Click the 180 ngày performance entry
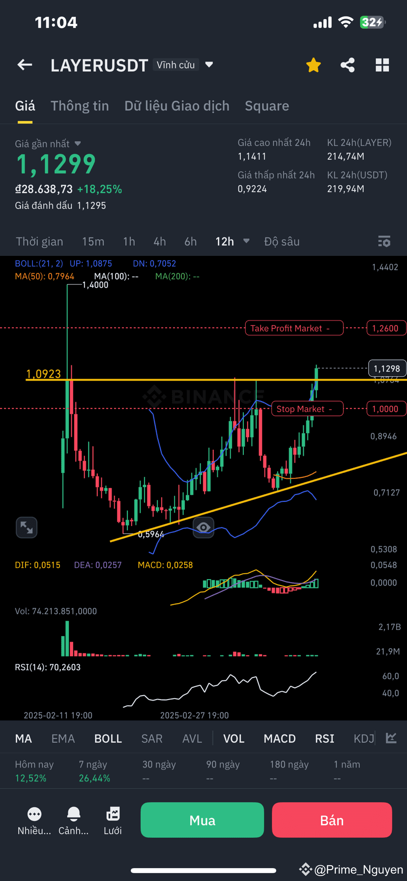 click(289, 771)
